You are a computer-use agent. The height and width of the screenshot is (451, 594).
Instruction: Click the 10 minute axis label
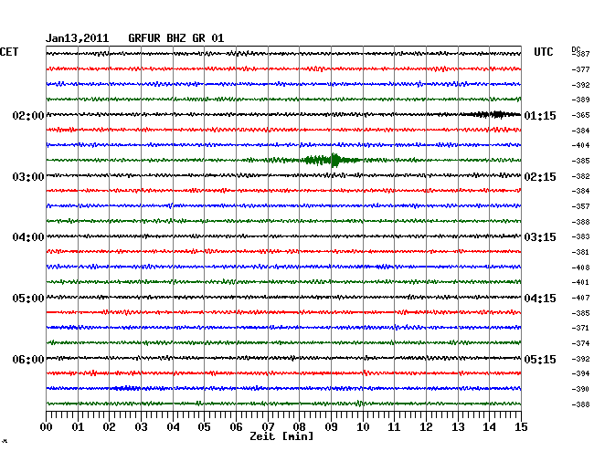[x=363, y=427]
